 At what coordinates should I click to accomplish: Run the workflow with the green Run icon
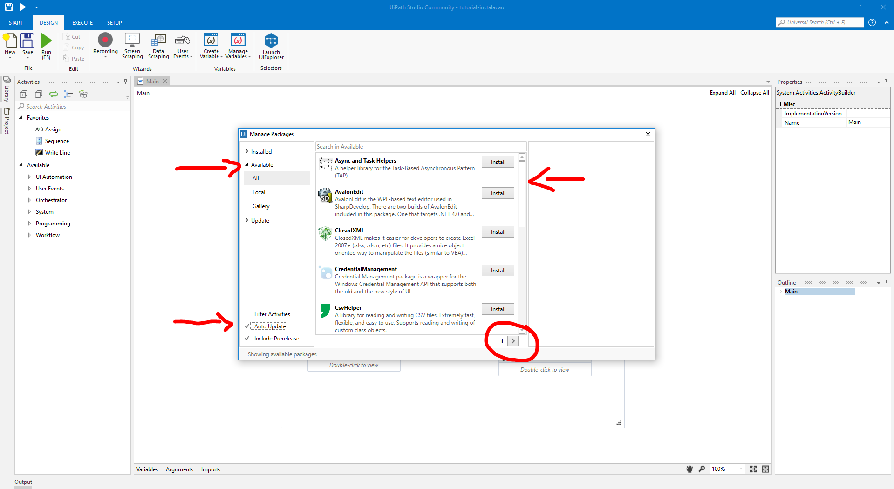coord(46,41)
